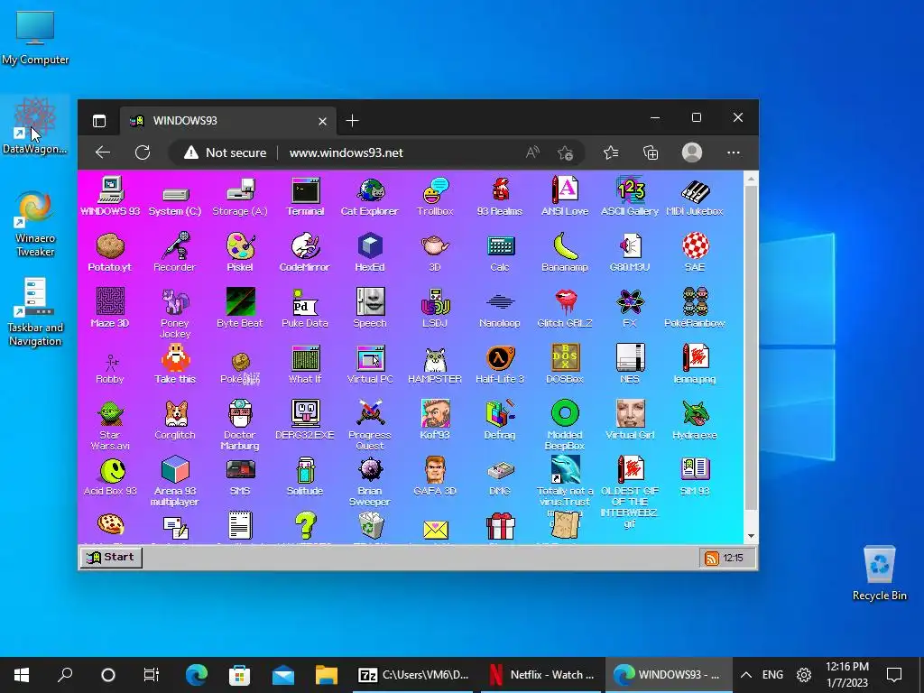Open Hydra.exe icon
Image resolution: width=924 pixels, height=693 pixels.
coord(695,420)
